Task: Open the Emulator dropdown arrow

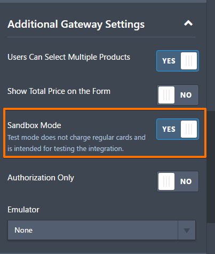Action: pos(187,231)
